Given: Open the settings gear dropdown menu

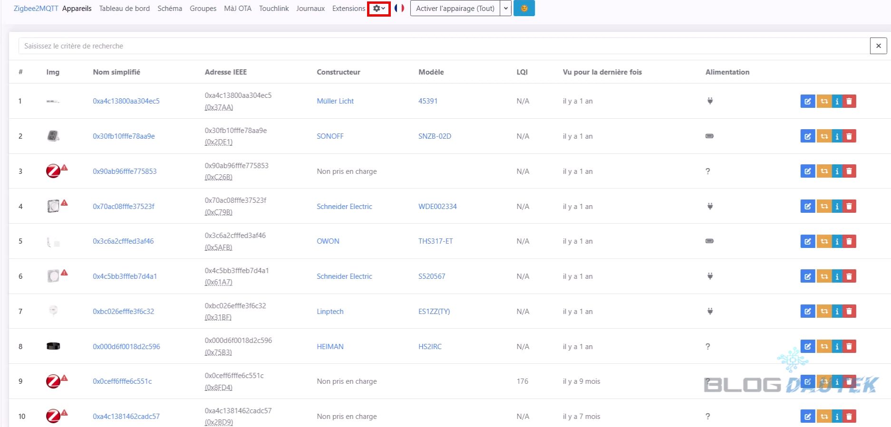Looking at the screenshot, I should coord(378,9).
